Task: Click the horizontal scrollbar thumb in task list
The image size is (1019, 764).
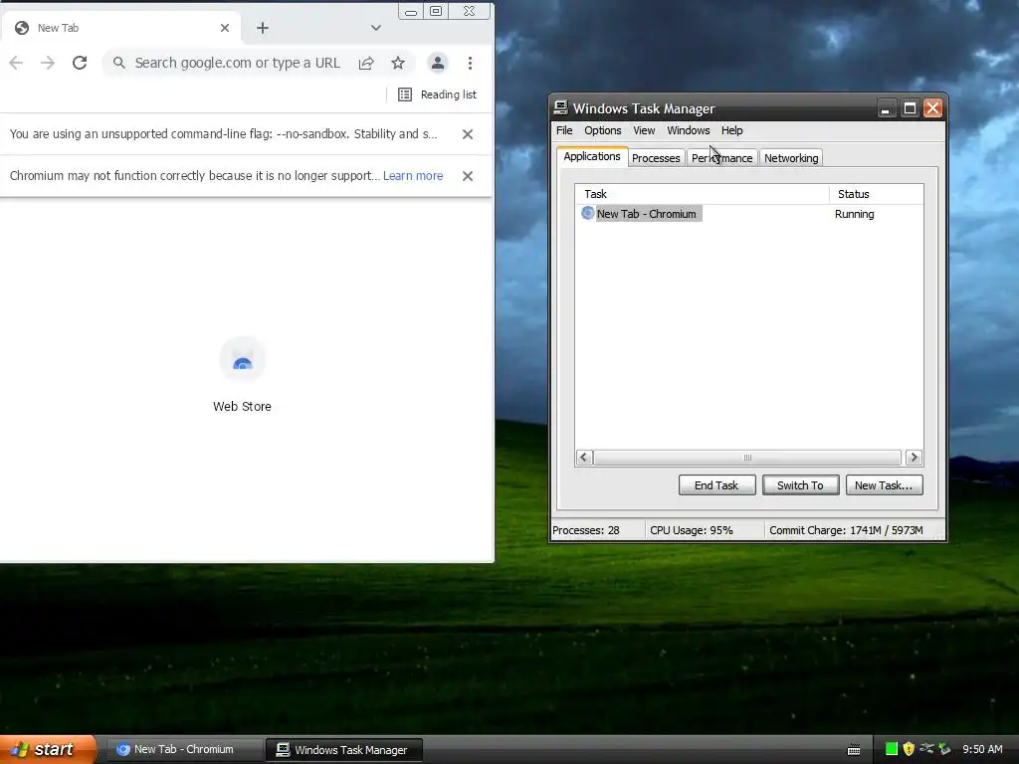Action: tap(747, 458)
